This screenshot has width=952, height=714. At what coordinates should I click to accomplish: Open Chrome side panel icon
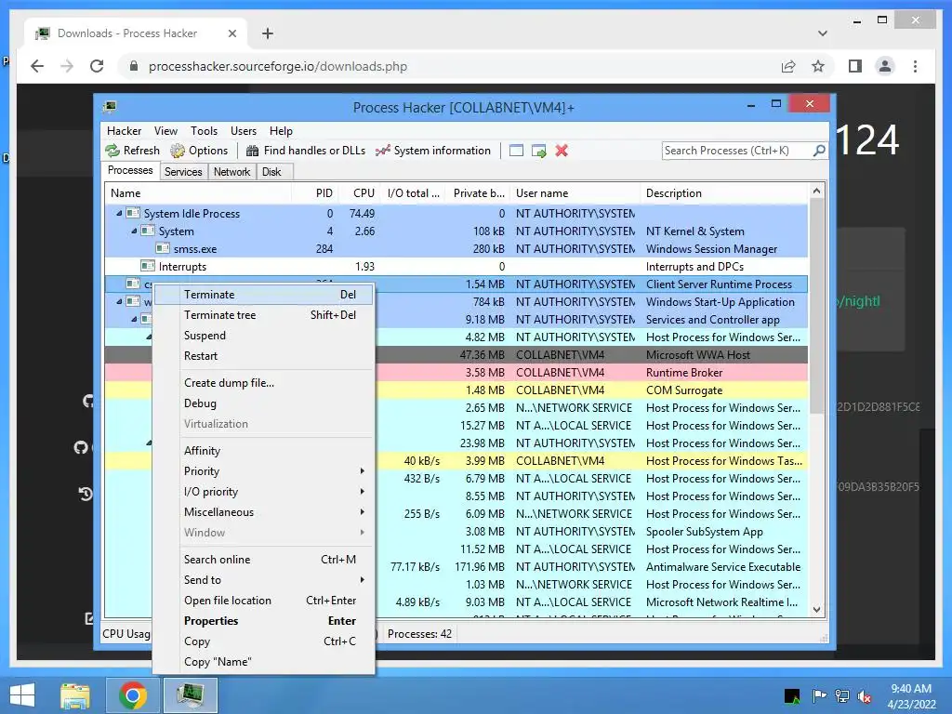[x=855, y=66]
